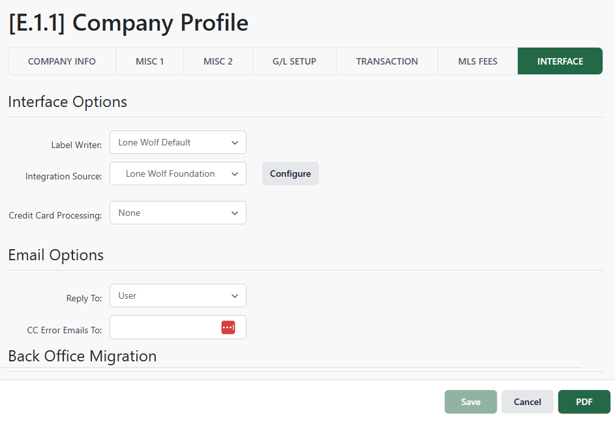Click the Back Office Migration heading

point(82,356)
